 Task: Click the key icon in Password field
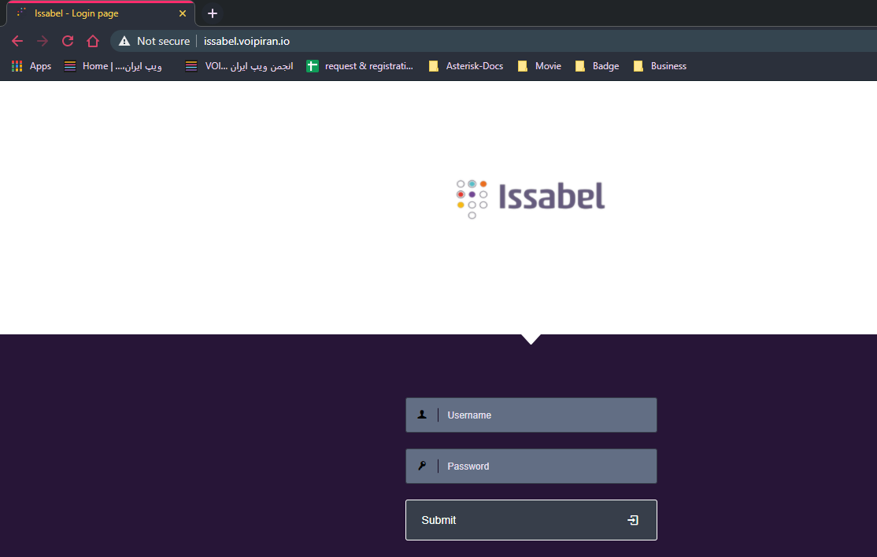click(x=422, y=466)
